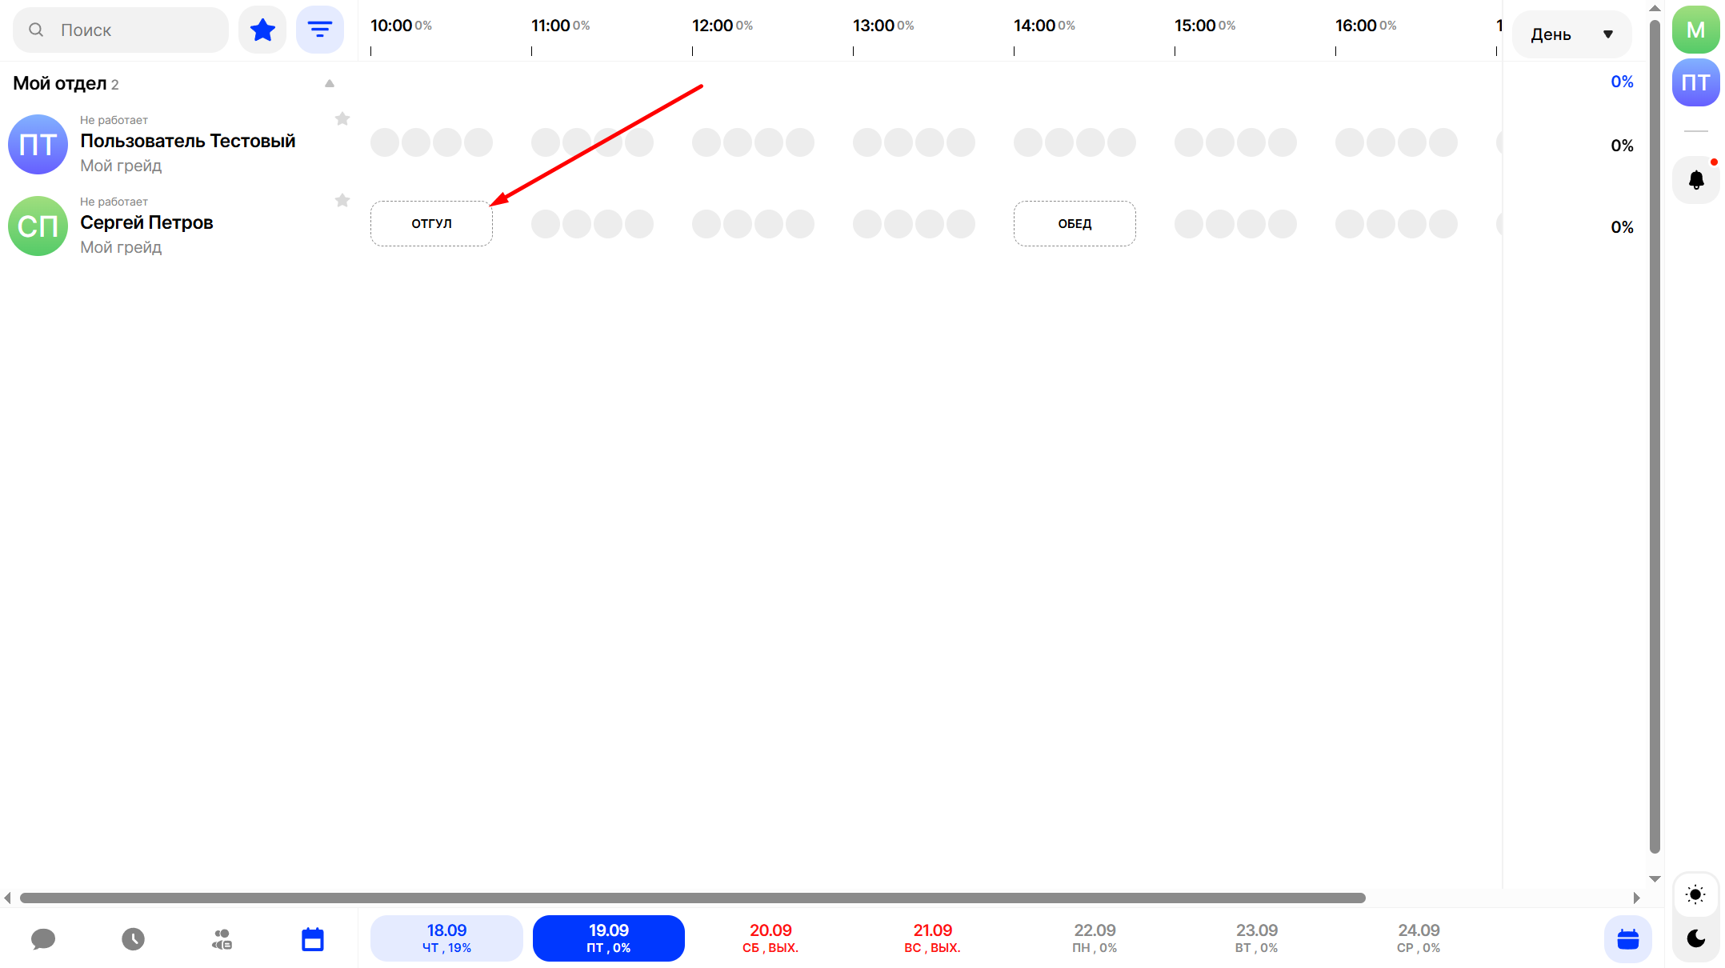Screen dimensions: 1725x968
Task: Click the blue calendar picker icon
Action: pyautogui.click(x=1627, y=938)
